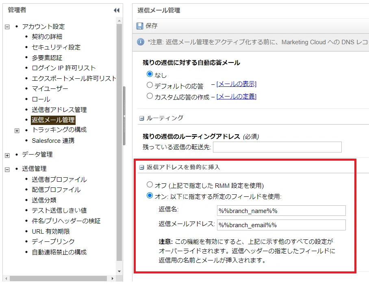Open ロール in the tree

[x=41, y=99]
